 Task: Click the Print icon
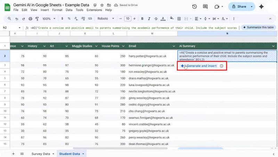click(31, 18)
